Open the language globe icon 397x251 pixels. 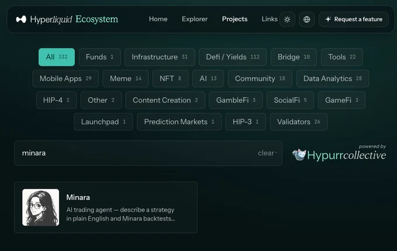coord(307,19)
